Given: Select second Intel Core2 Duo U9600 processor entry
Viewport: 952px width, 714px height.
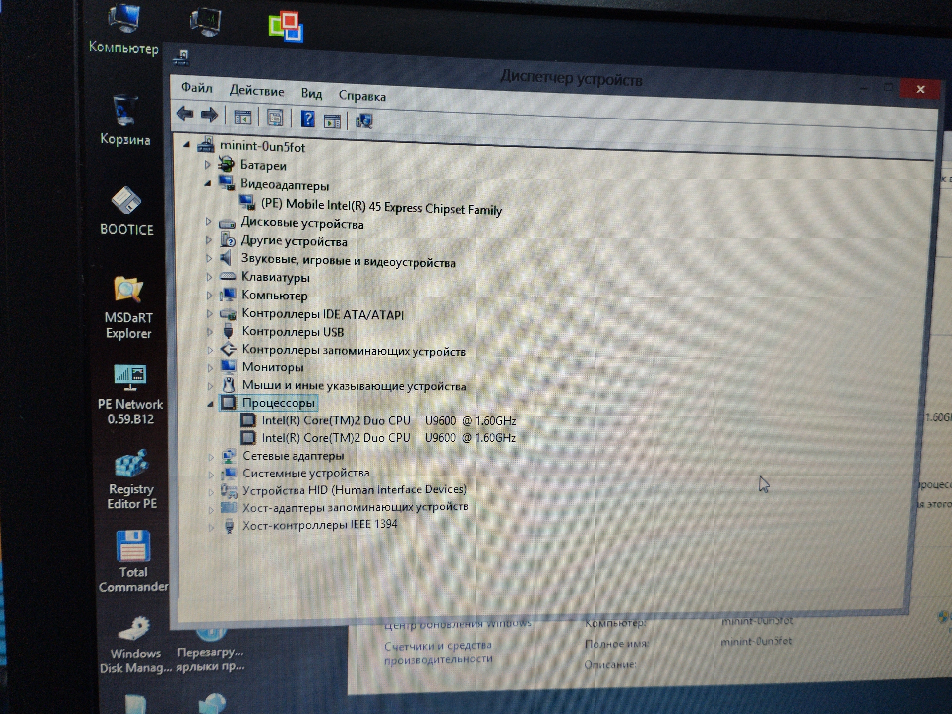Looking at the screenshot, I should tap(389, 438).
